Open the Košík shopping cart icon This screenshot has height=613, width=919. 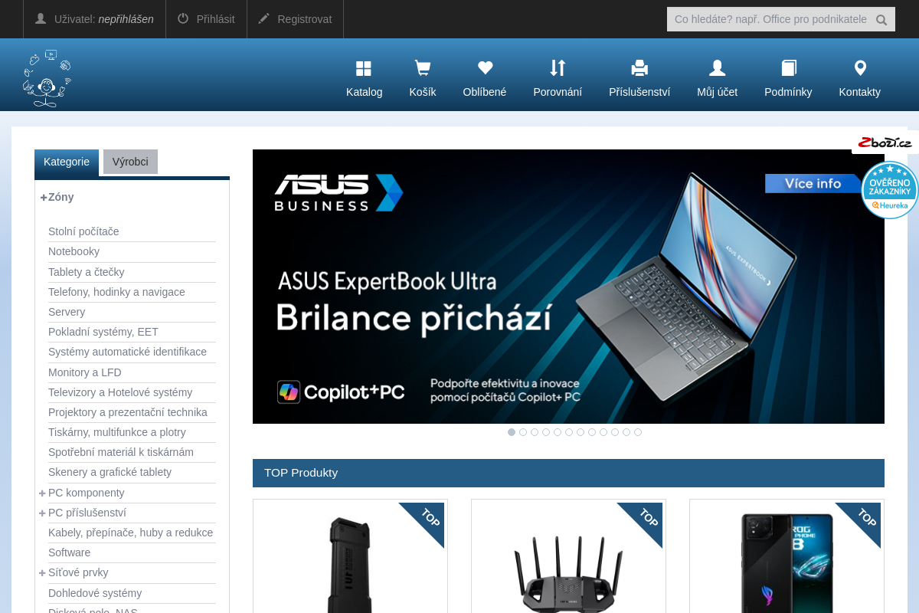click(422, 69)
